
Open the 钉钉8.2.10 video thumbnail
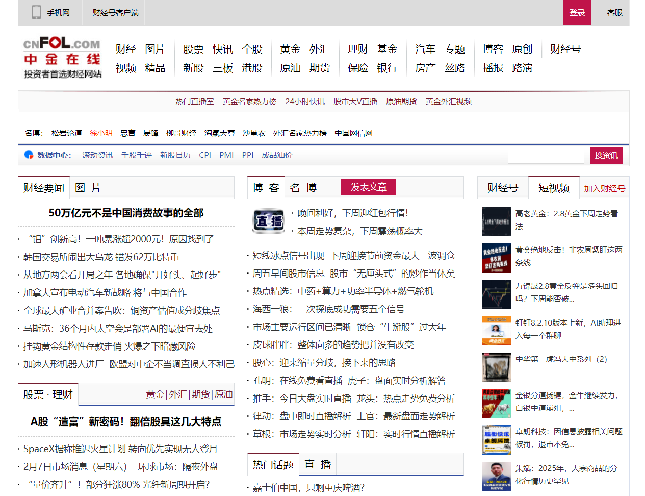497,331
